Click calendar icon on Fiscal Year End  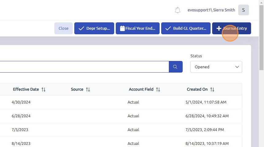point(122,28)
